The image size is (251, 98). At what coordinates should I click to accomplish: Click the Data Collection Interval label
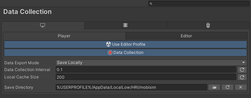[x=27, y=70]
